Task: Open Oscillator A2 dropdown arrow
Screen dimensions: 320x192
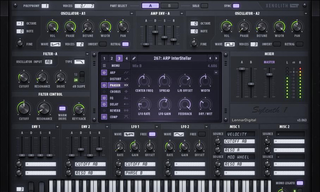Action: 306,13
